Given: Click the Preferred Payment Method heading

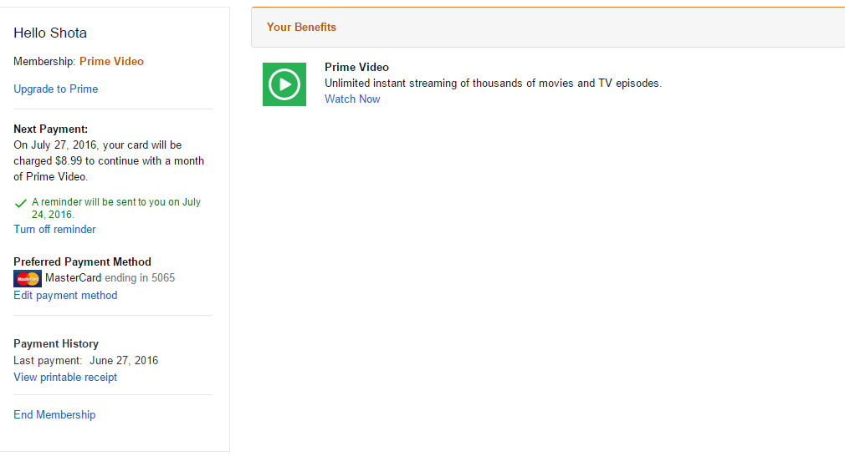Looking at the screenshot, I should (x=82, y=261).
